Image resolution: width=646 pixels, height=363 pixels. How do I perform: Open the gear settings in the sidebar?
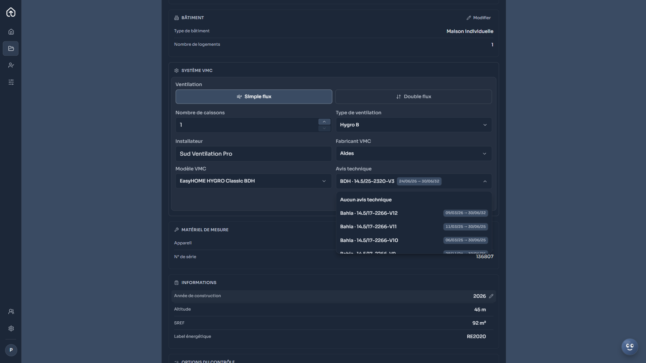coord(11,328)
